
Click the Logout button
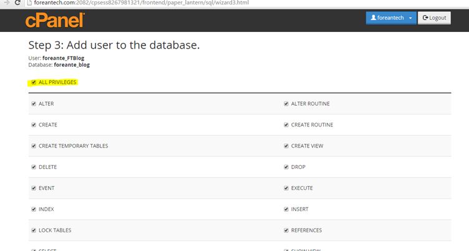(434, 18)
